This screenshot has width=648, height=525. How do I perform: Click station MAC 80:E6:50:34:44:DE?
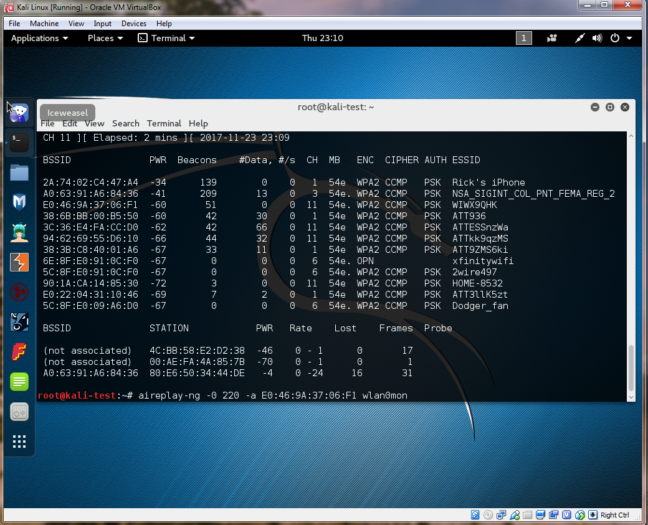coord(197,373)
